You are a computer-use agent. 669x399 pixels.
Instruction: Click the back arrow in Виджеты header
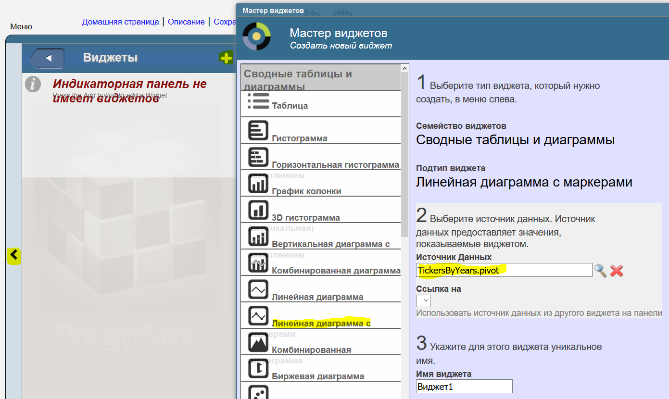(x=47, y=58)
